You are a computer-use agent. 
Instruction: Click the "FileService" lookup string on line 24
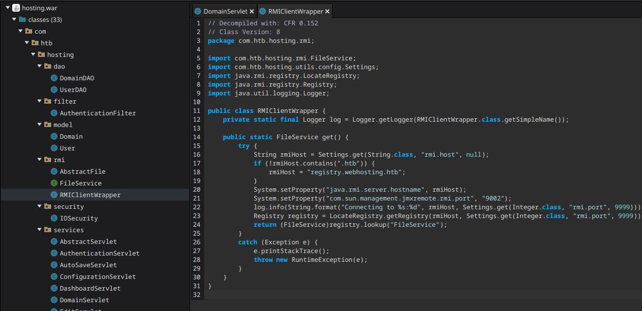(417, 224)
